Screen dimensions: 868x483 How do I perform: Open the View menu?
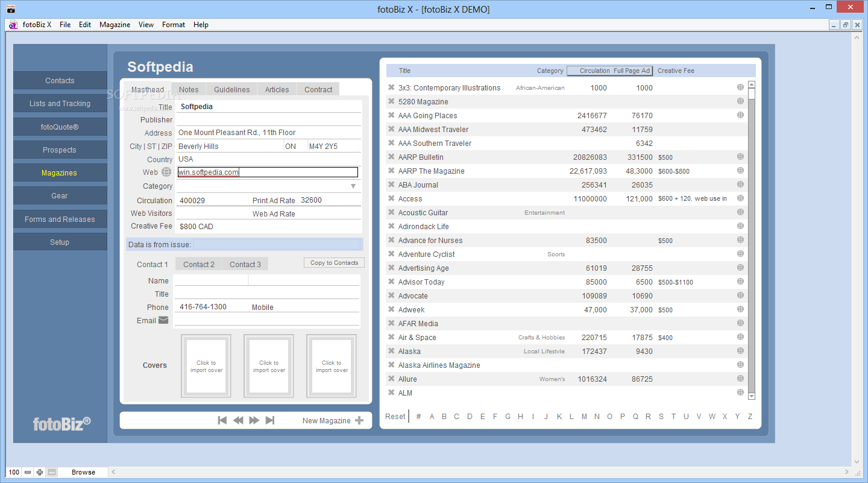pyautogui.click(x=146, y=25)
